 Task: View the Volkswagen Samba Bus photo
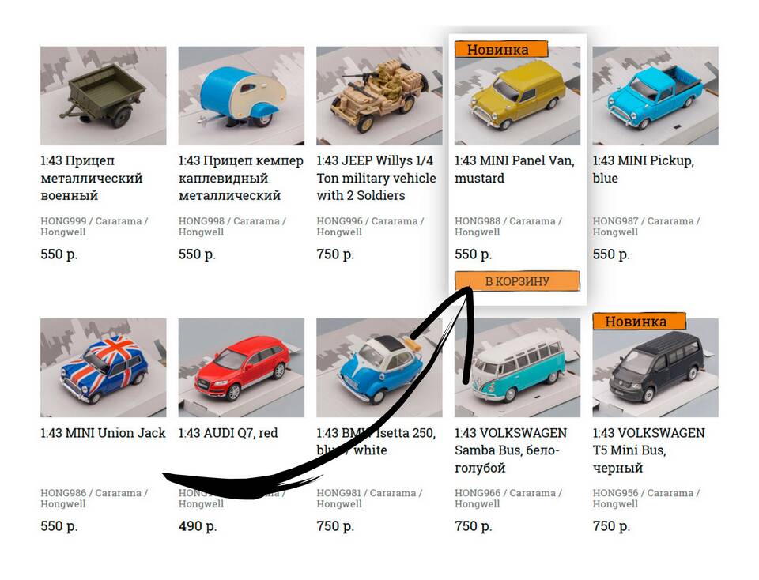tap(517, 367)
